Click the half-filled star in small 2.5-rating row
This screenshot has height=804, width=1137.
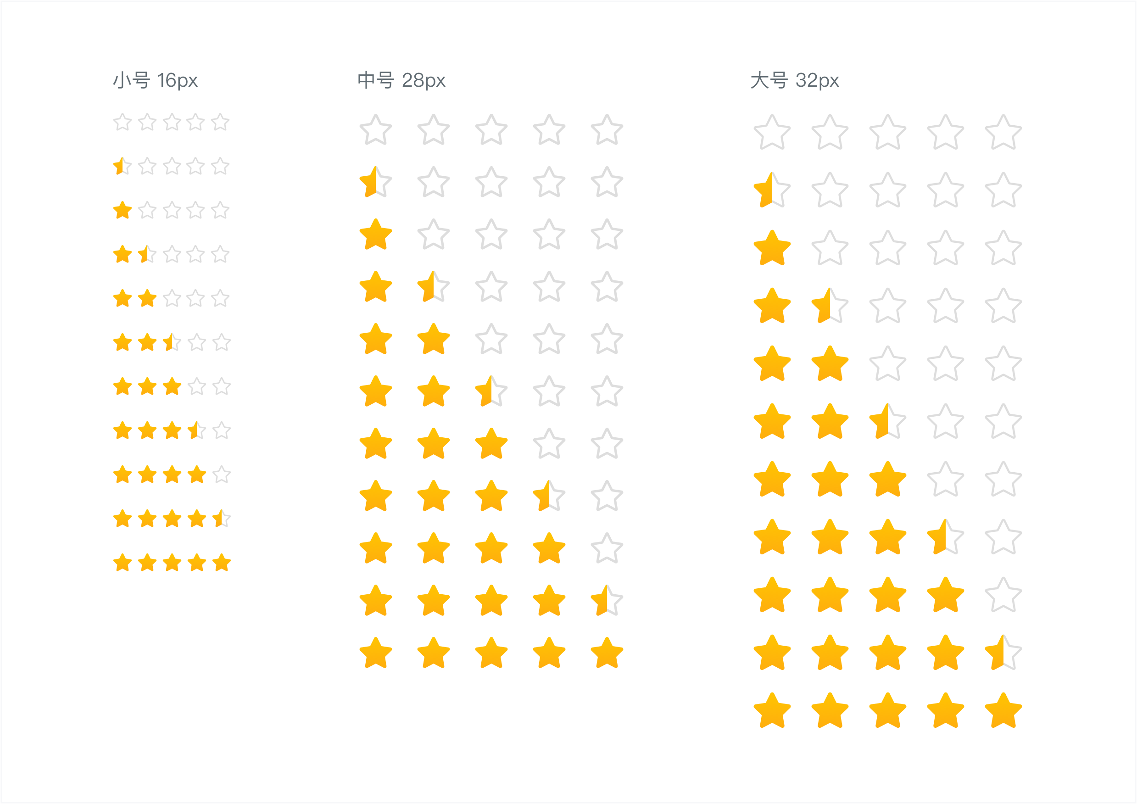171,342
